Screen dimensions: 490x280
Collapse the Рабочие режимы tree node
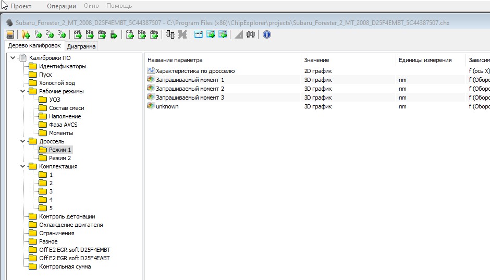tap(22, 91)
